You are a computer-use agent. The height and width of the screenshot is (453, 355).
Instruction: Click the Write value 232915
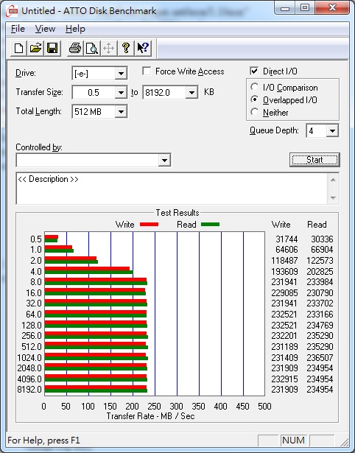pyautogui.click(x=284, y=379)
